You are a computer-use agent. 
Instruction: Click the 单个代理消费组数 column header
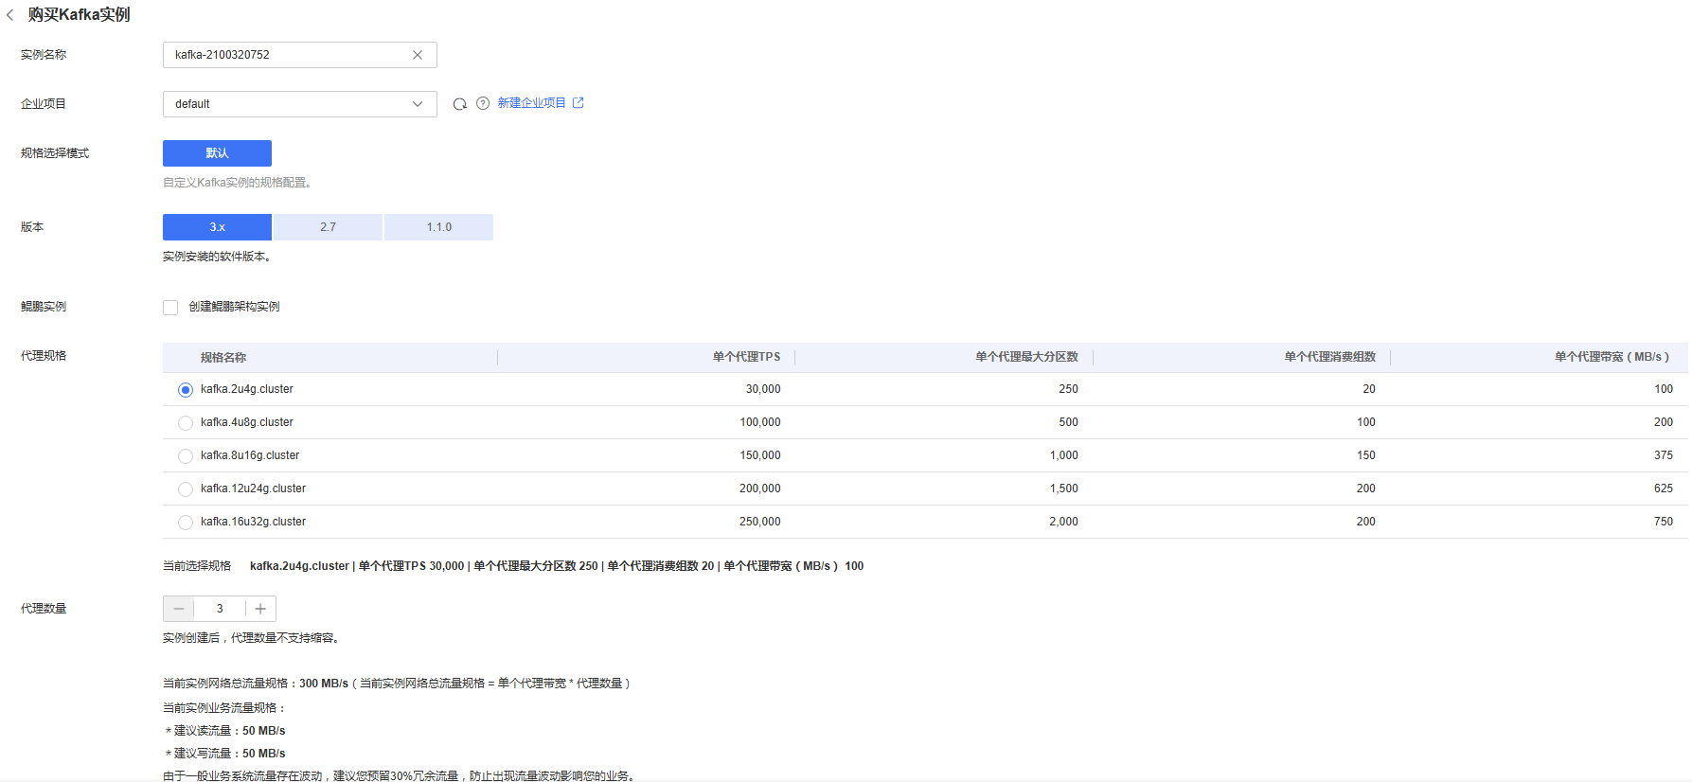point(1330,357)
